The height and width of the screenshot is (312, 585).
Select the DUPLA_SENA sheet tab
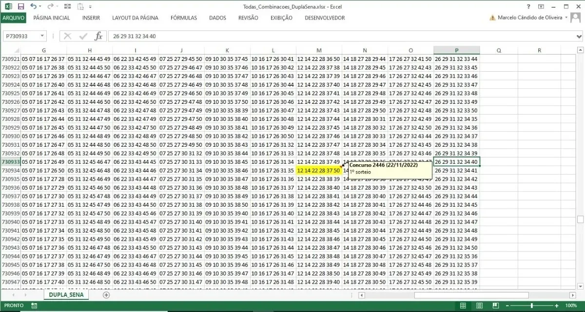click(66, 295)
